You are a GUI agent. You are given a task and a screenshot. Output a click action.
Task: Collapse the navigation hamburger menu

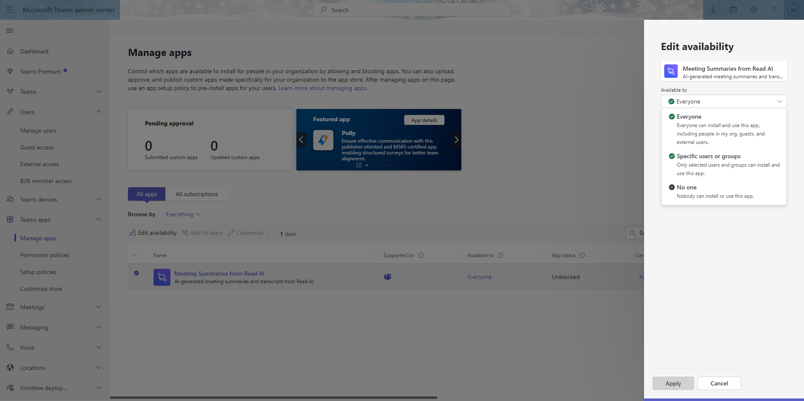pos(10,30)
